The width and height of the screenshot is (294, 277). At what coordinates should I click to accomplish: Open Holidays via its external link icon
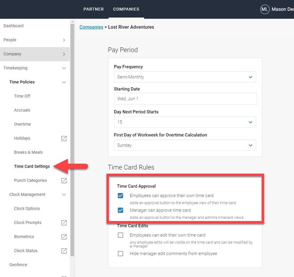64,138
